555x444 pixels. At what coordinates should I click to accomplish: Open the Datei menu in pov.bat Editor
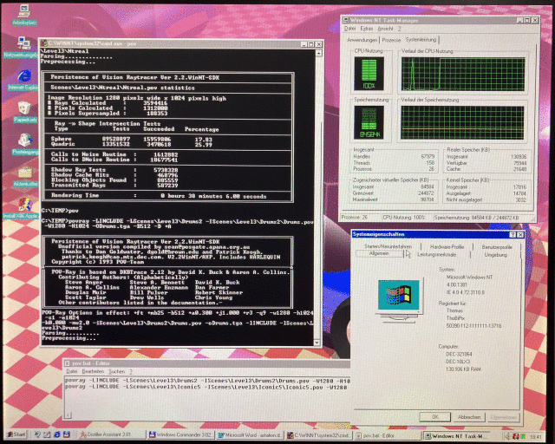pos(72,371)
